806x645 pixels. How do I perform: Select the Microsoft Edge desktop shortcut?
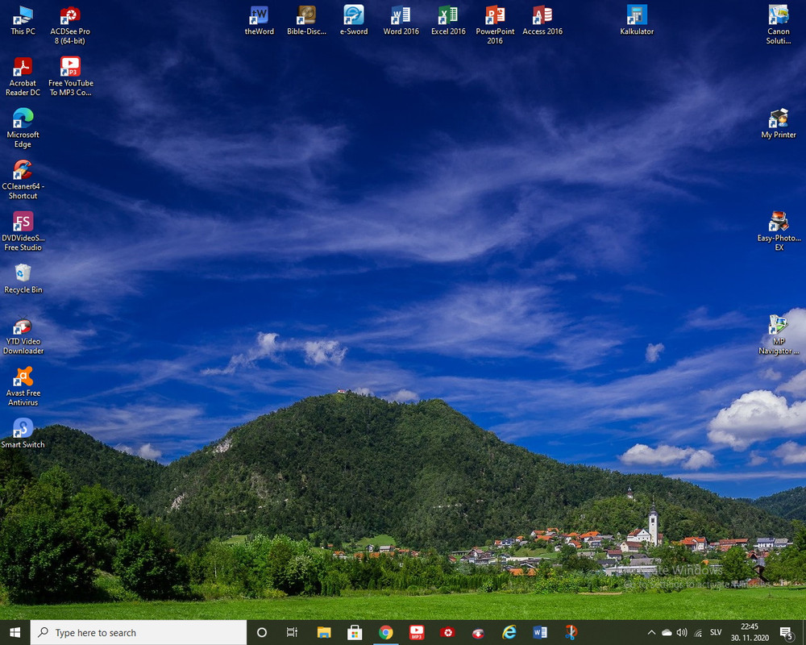[x=23, y=128]
